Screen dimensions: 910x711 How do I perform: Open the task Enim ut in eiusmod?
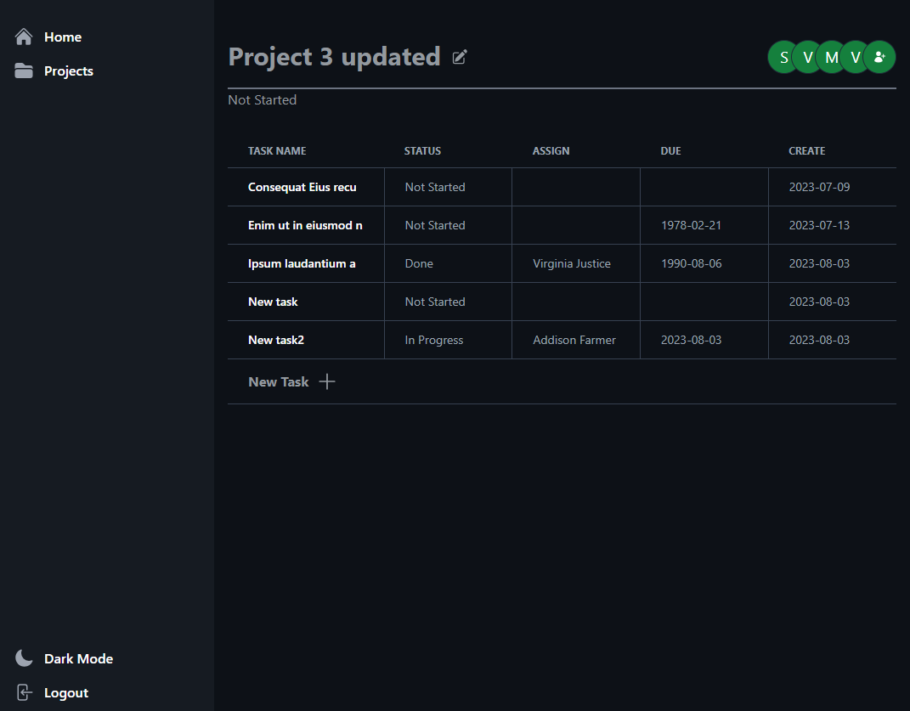(305, 226)
